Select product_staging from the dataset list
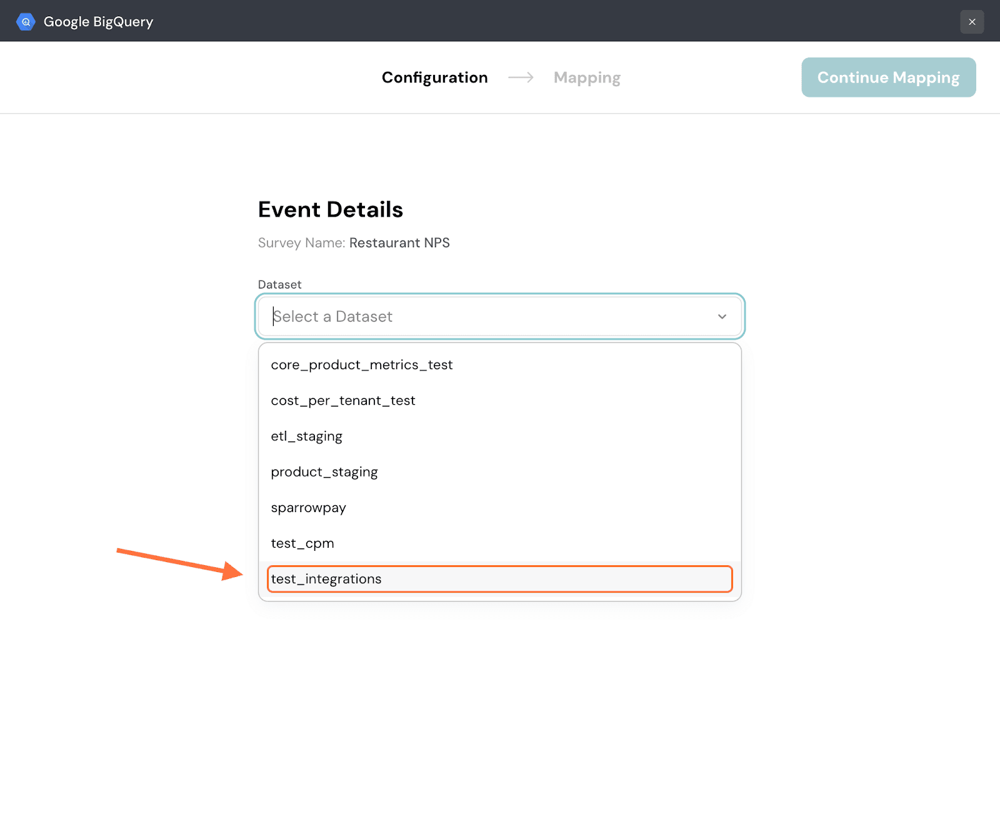The width and height of the screenshot is (1000, 815). tap(324, 472)
